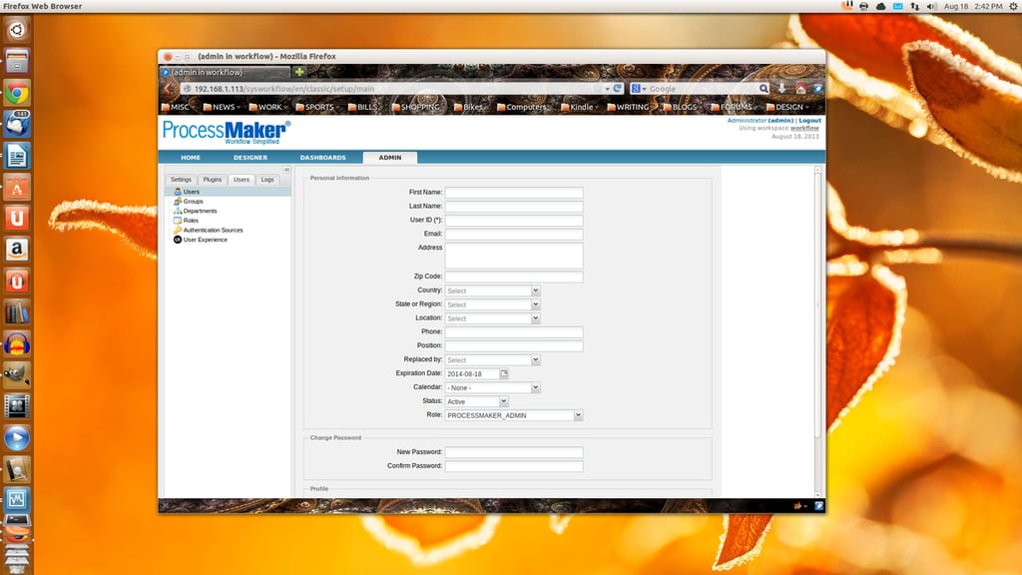Open the network indicator menu

coord(914,6)
